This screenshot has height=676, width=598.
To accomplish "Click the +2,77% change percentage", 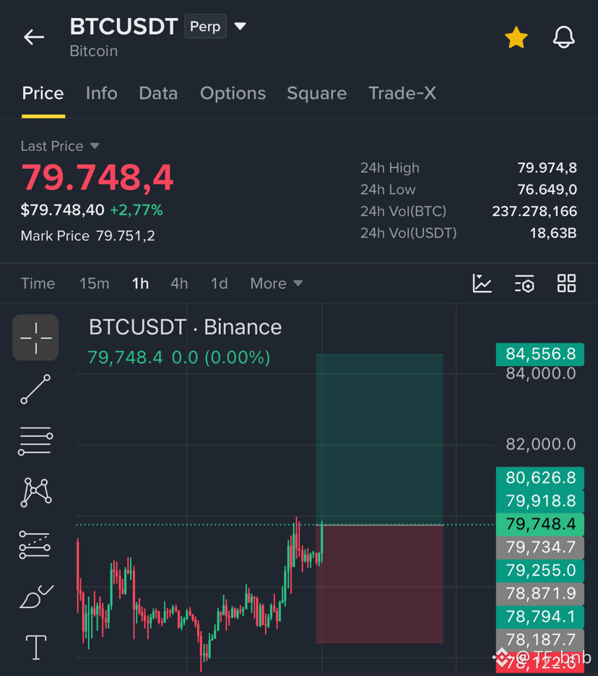I will click(x=136, y=210).
